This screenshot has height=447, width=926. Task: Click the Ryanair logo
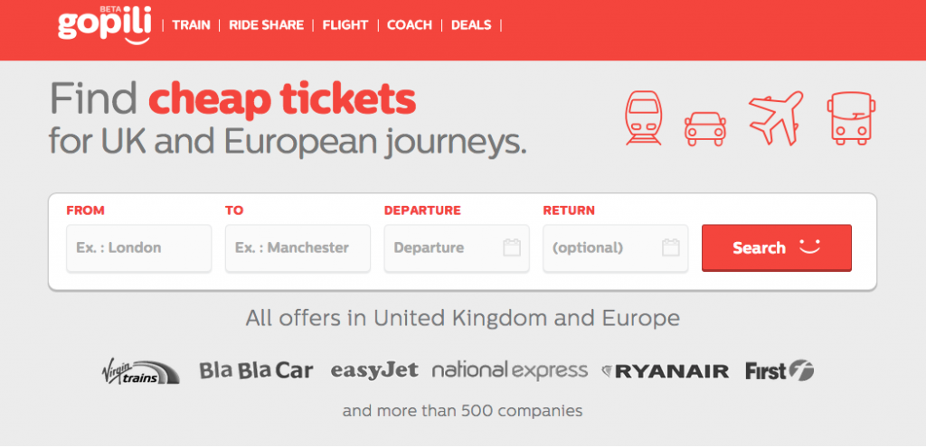[x=665, y=371]
